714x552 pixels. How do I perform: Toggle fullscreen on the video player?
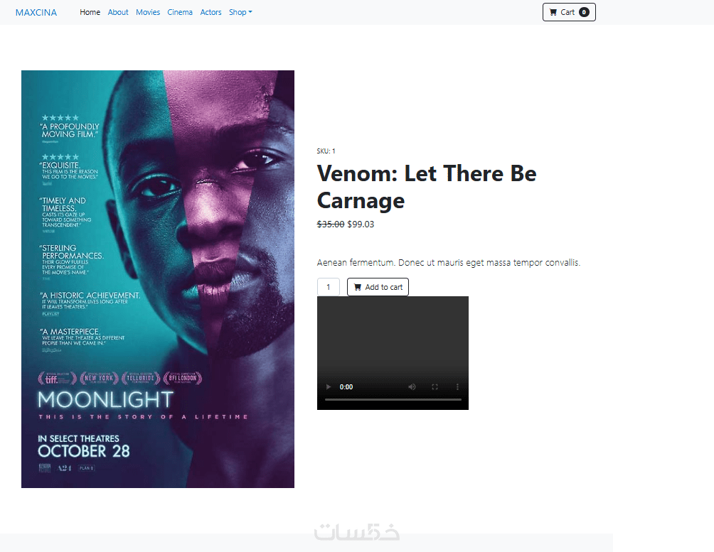point(435,386)
